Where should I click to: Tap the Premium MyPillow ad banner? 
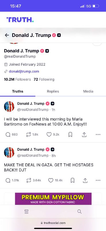click(53, 199)
